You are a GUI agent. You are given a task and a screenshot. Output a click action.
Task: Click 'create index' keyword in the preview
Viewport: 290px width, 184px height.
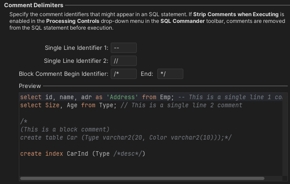tap(41, 154)
